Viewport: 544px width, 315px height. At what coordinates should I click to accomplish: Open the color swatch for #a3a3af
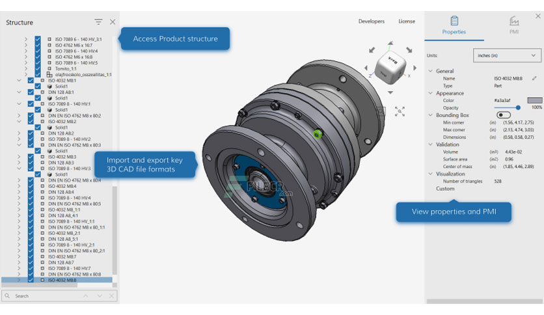[535, 100]
